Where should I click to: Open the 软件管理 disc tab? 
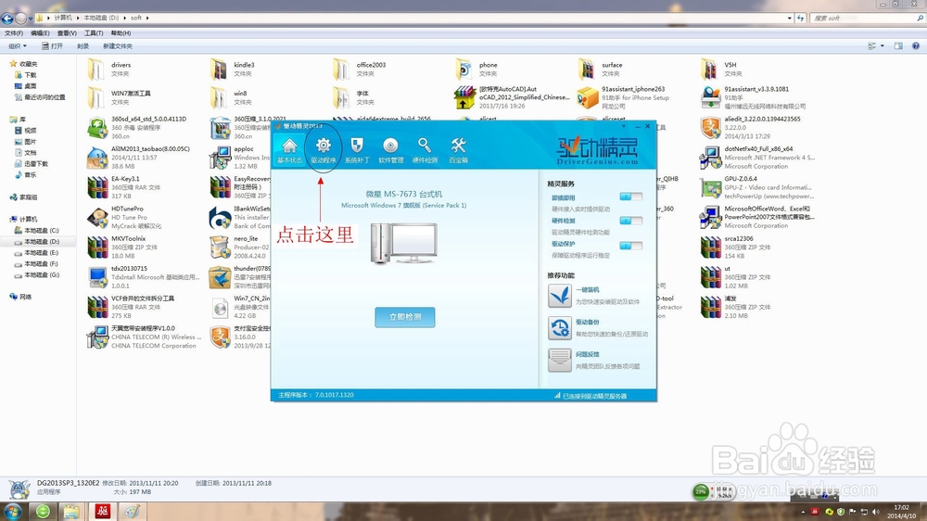click(x=390, y=151)
